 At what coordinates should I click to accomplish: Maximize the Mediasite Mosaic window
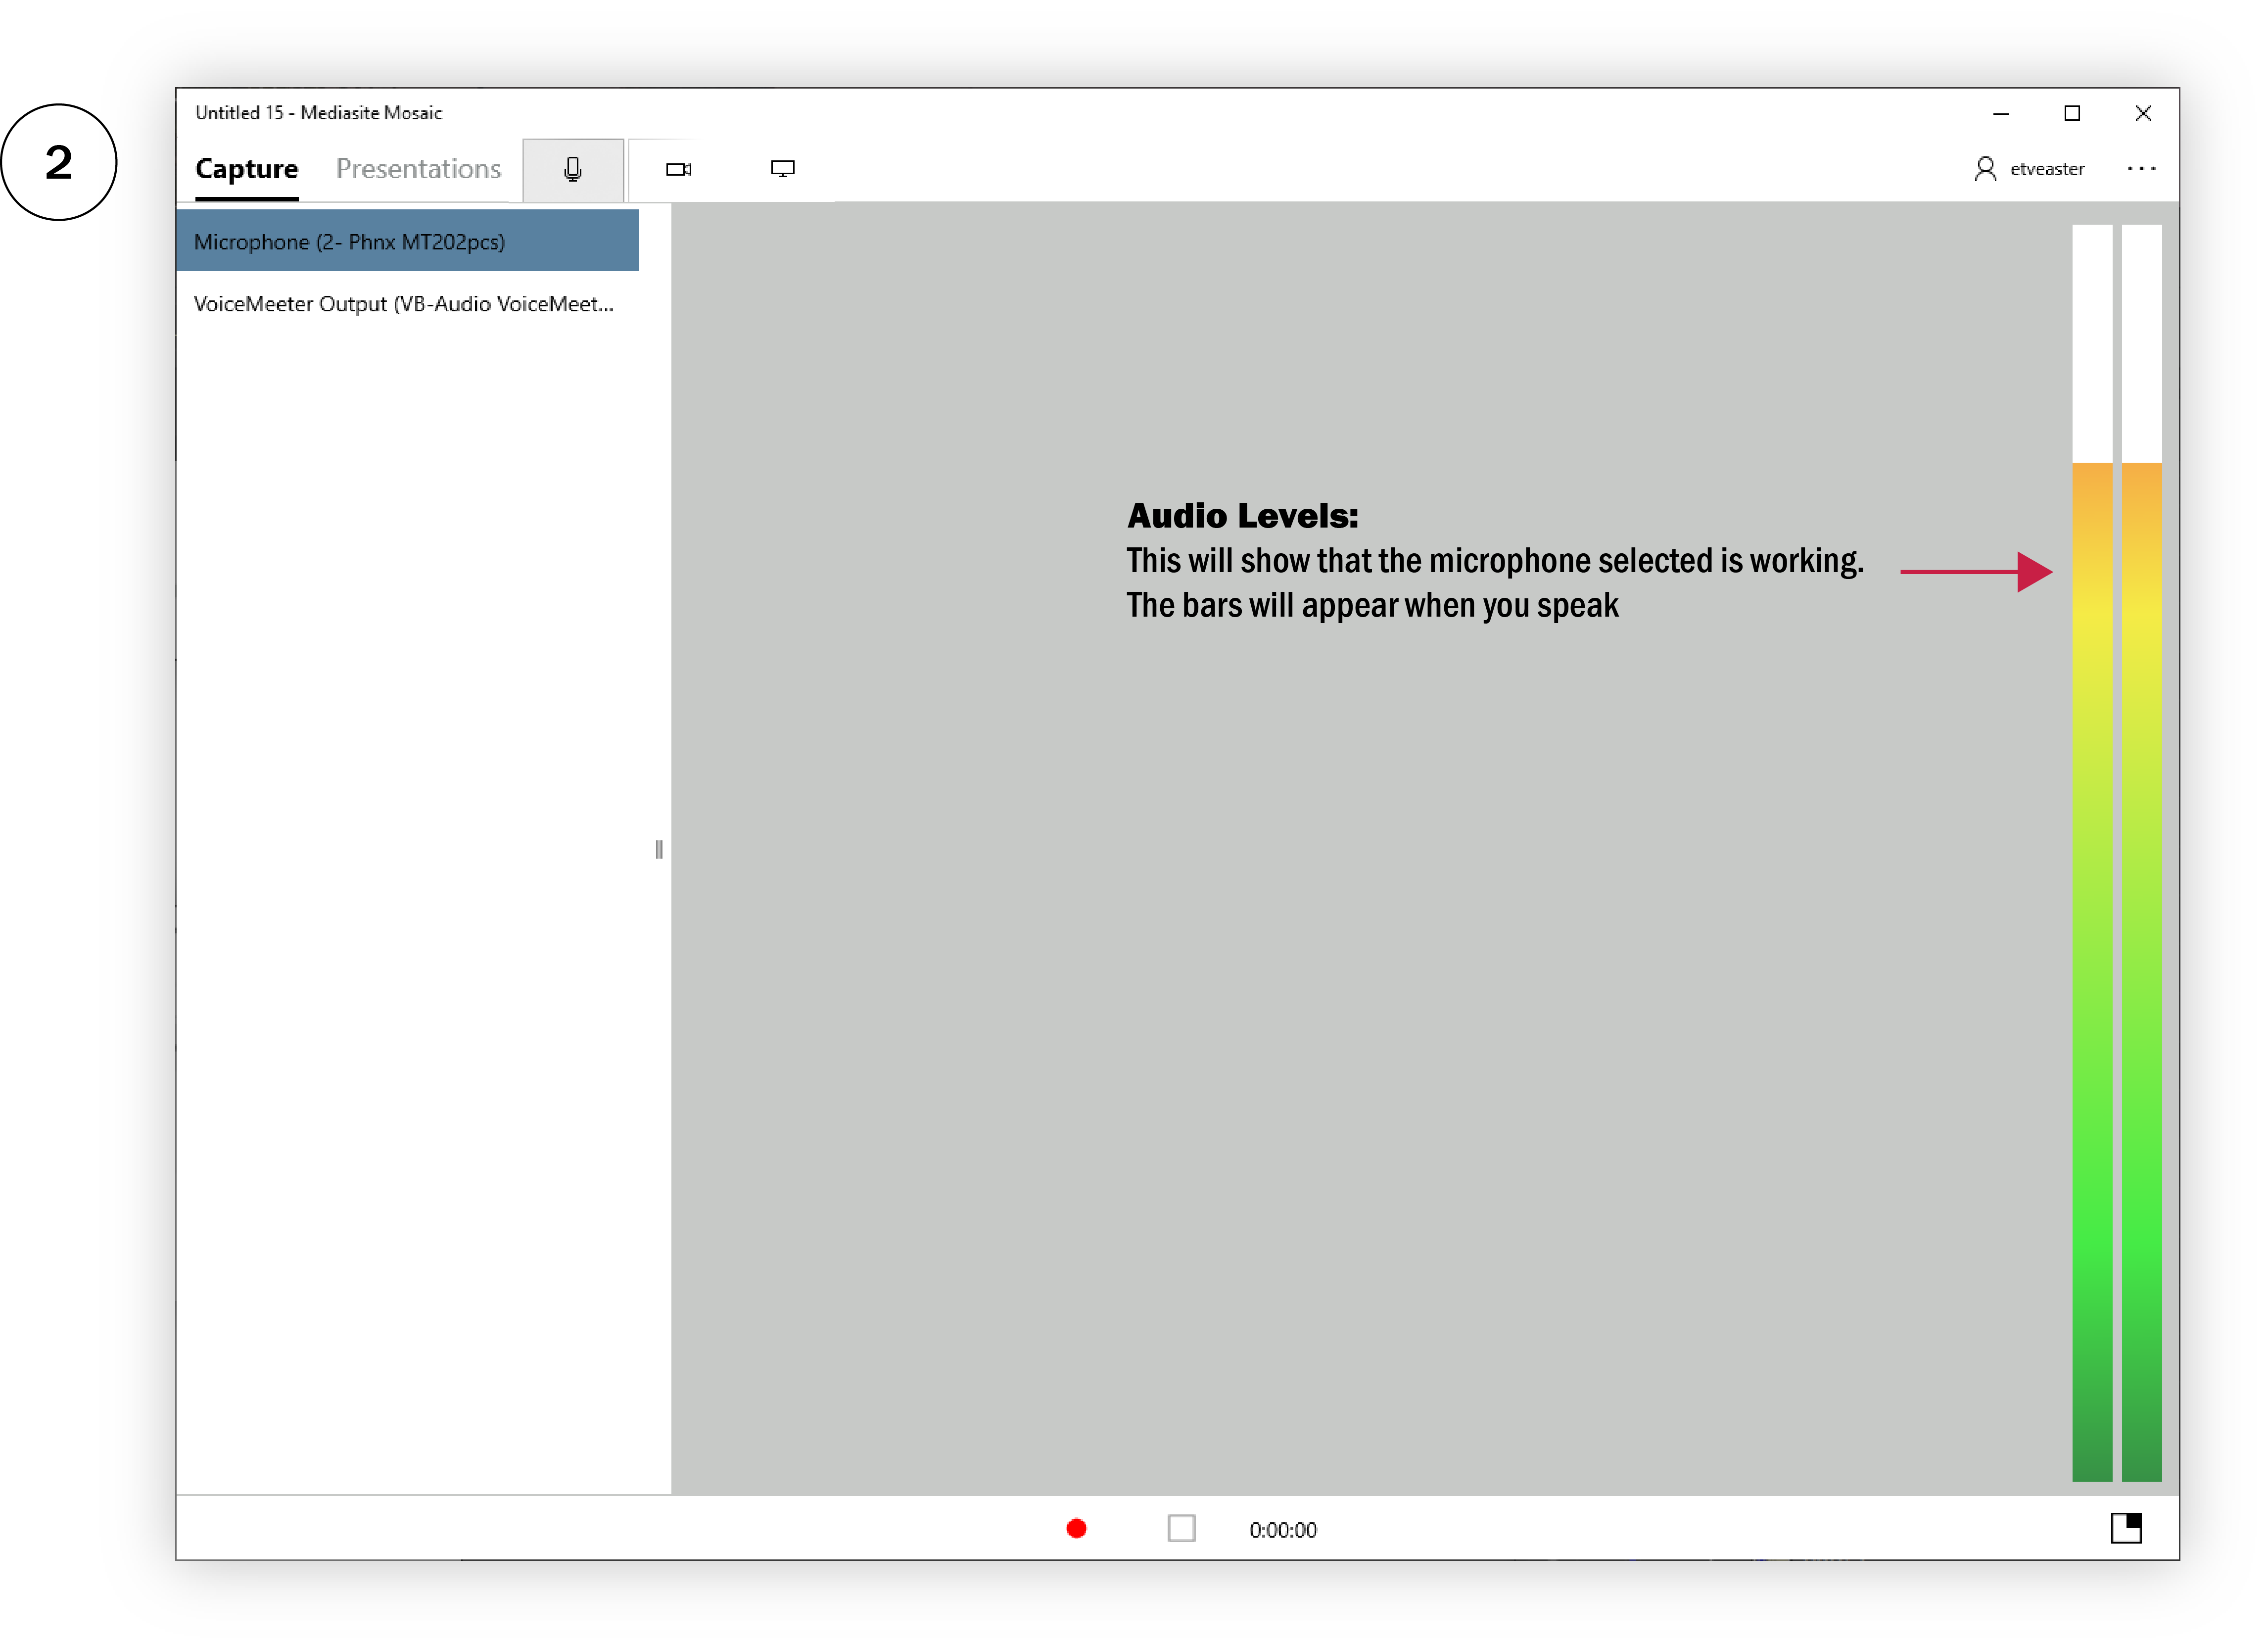[x=2072, y=113]
